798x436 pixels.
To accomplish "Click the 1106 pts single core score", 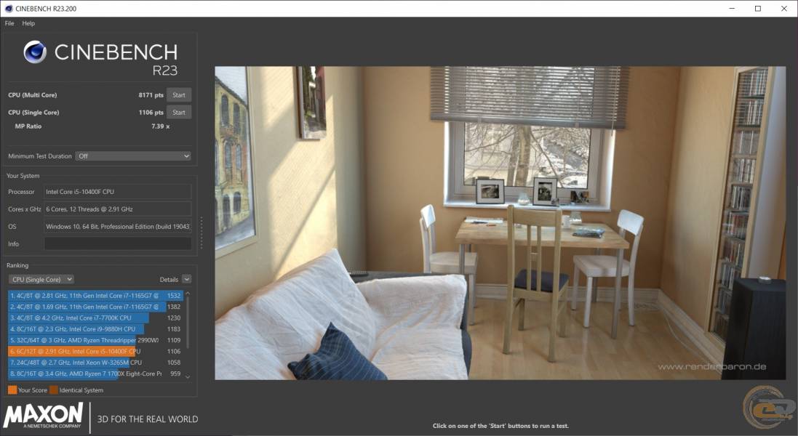I will pyautogui.click(x=151, y=113).
